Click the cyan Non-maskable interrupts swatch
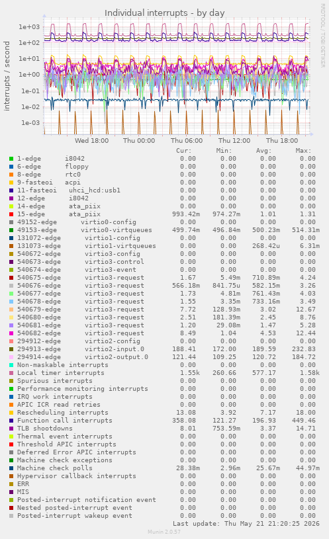The width and height of the screenshot is (329, 539). pos(11,365)
